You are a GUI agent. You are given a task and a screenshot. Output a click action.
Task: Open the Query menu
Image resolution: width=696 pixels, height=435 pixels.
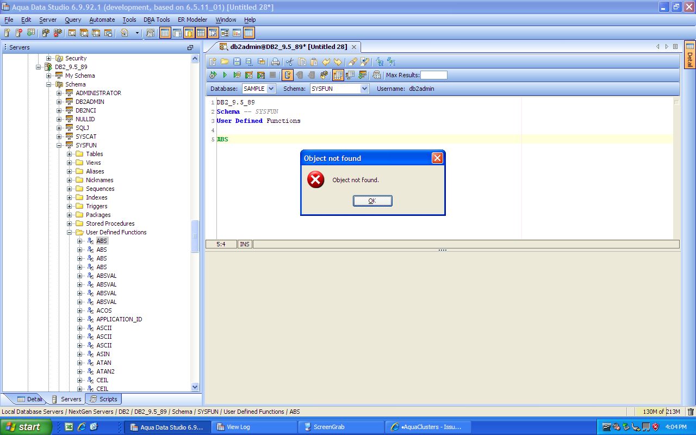point(73,20)
